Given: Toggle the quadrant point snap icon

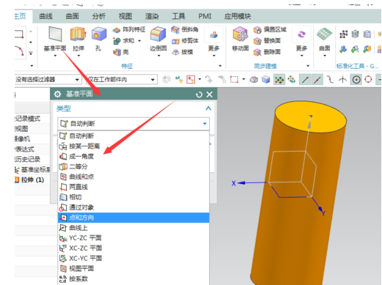Looking at the screenshot, I should tap(368, 80).
